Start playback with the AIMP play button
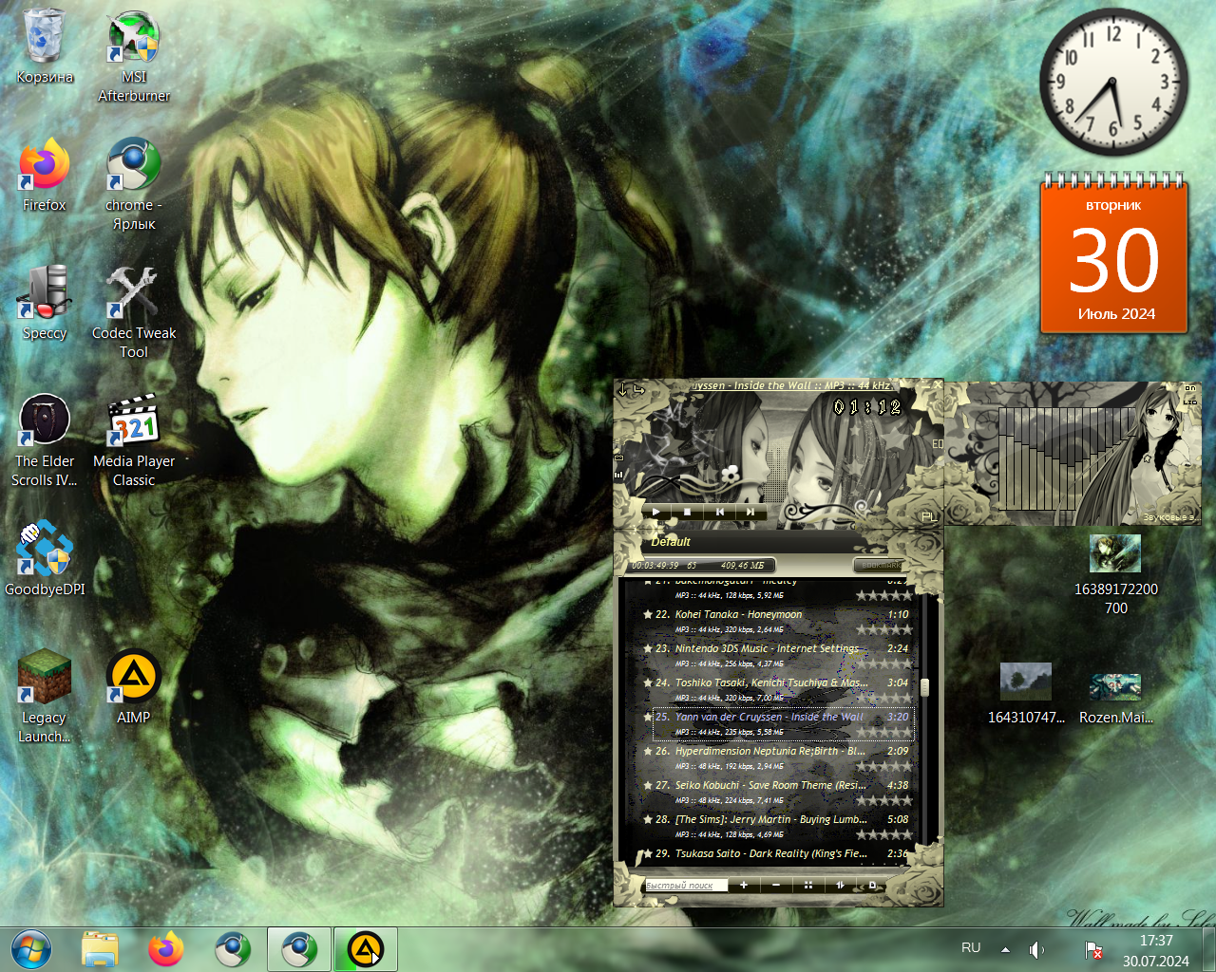This screenshot has height=972, width=1216. pyautogui.click(x=655, y=512)
